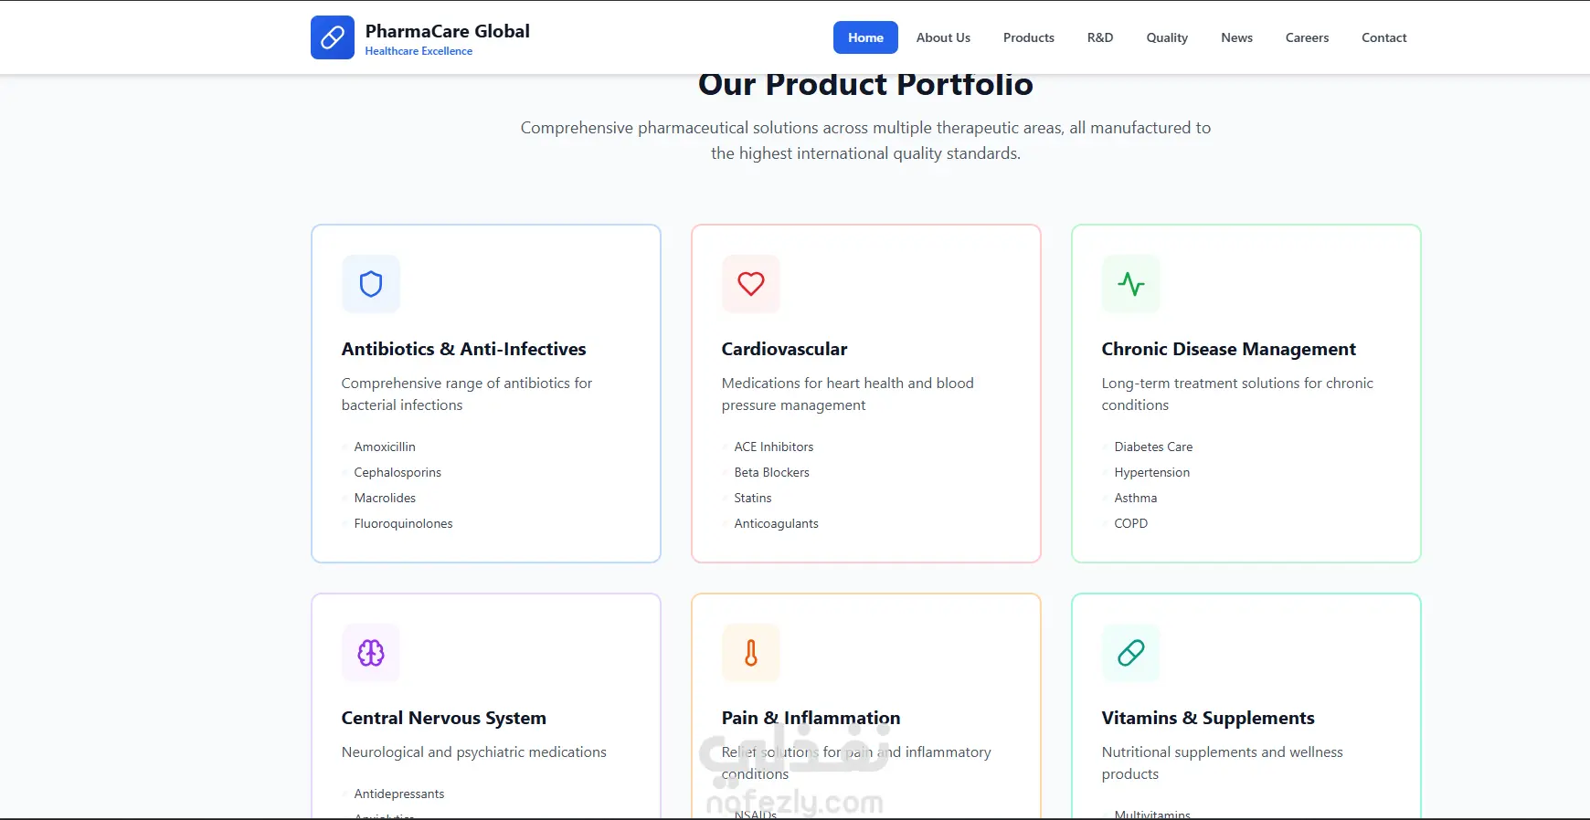The width and height of the screenshot is (1590, 820).
Task: Click the thermometer icon for Pain & Inflammation
Action: click(751, 653)
